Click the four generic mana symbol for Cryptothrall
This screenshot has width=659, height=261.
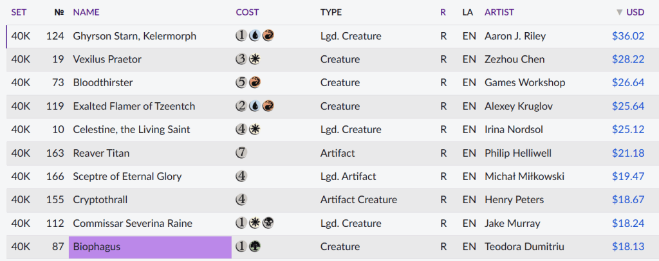tap(242, 200)
